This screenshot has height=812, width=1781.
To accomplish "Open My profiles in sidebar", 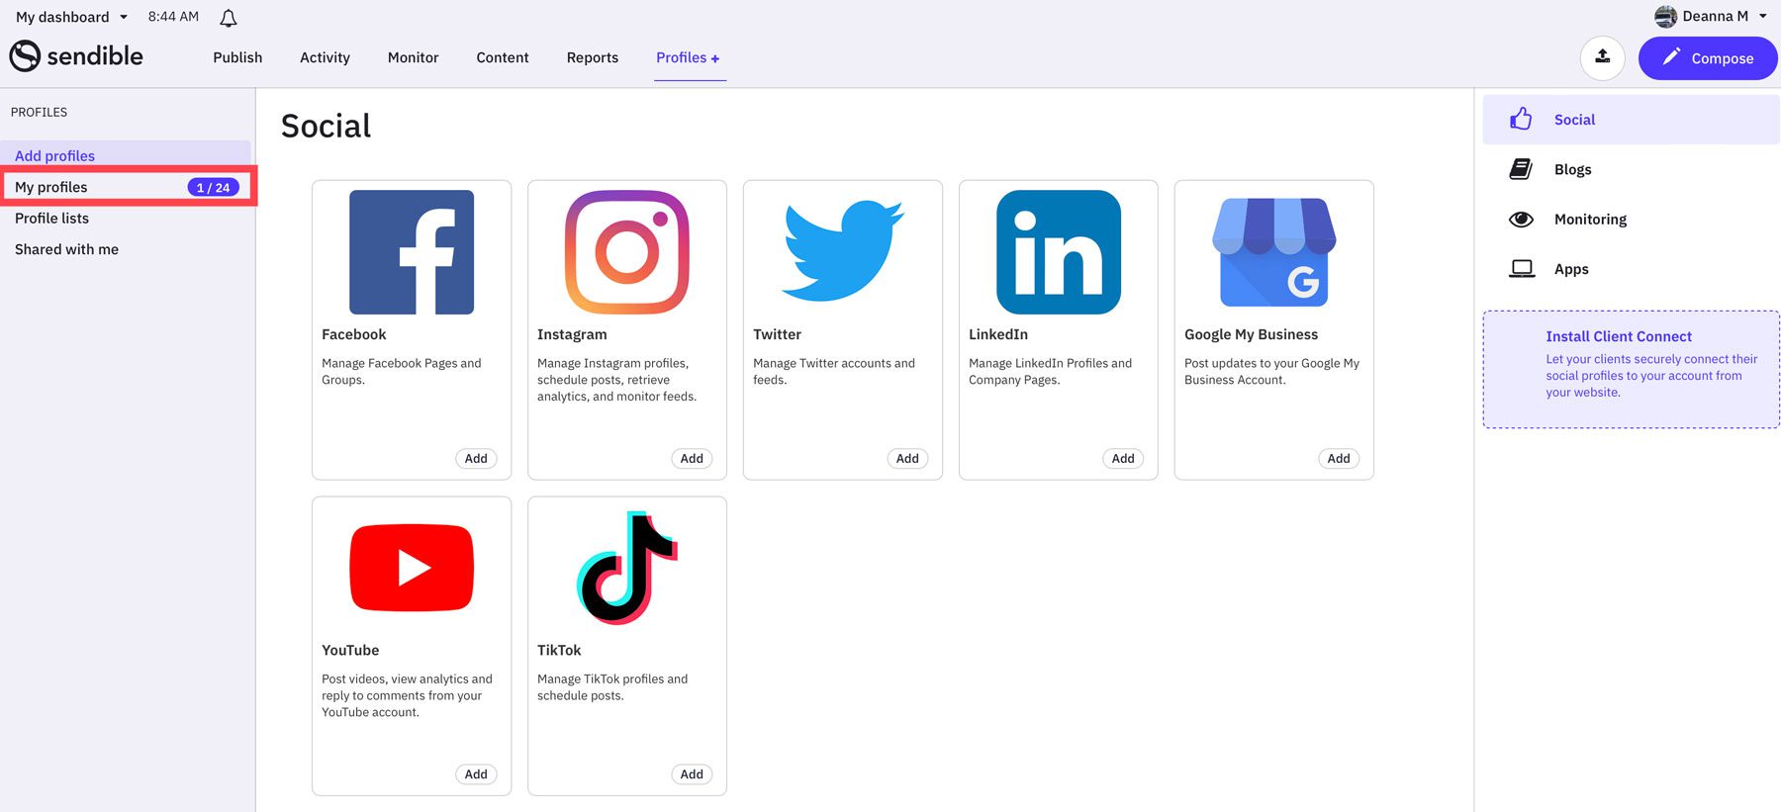I will click(51, 187).
